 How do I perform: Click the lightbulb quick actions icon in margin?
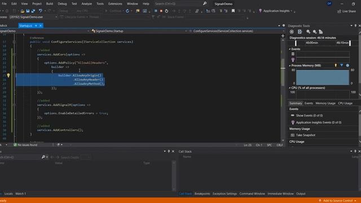(8, 75)
